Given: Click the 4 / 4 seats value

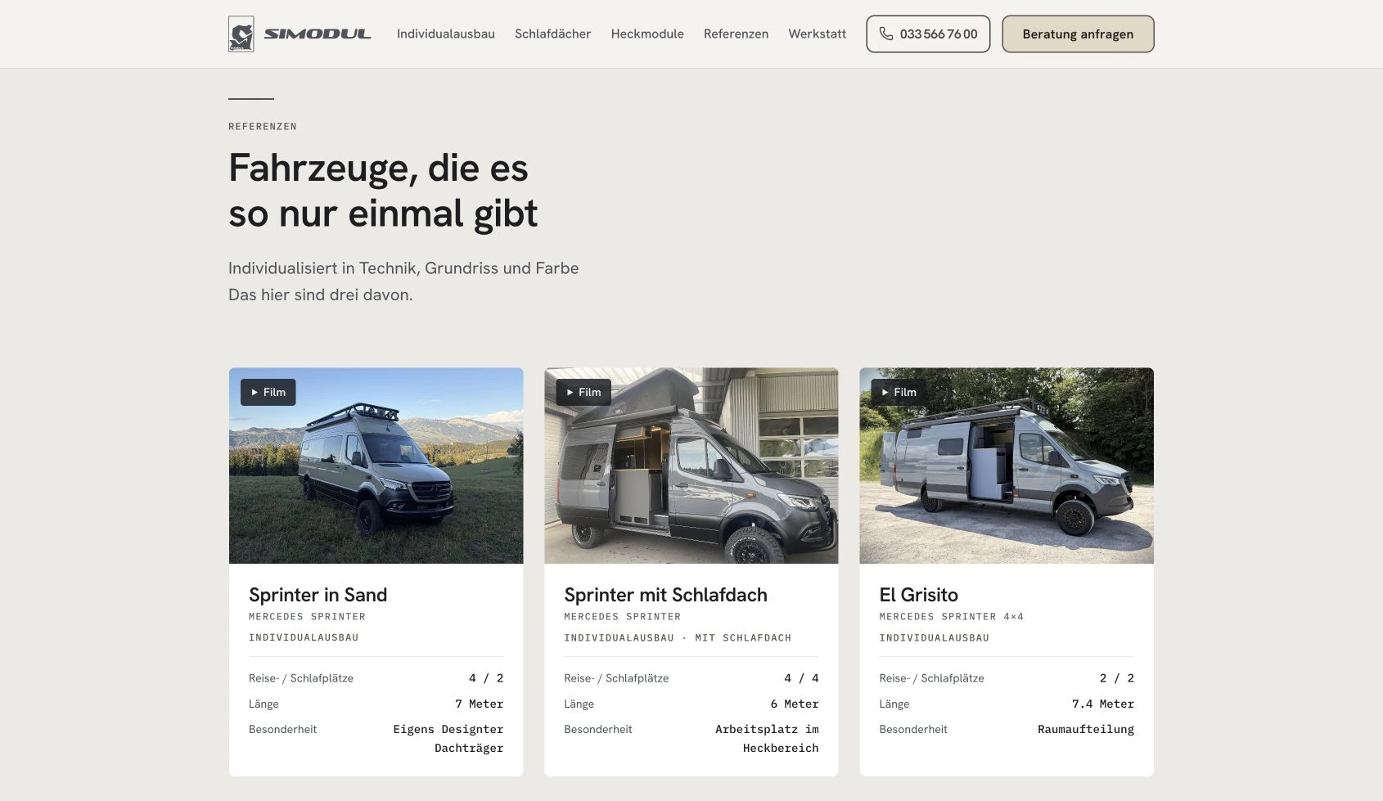Looking at the screenshot, I should click(x=801, y=678).
